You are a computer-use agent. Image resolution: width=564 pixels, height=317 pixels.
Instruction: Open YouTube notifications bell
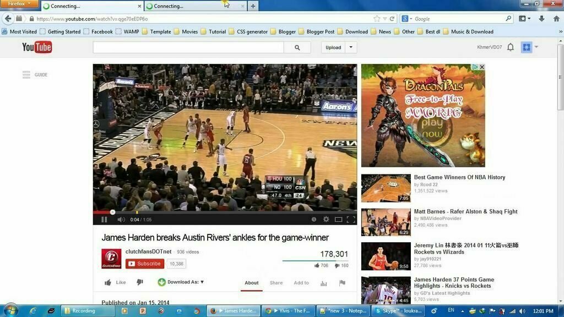point(511,47)
